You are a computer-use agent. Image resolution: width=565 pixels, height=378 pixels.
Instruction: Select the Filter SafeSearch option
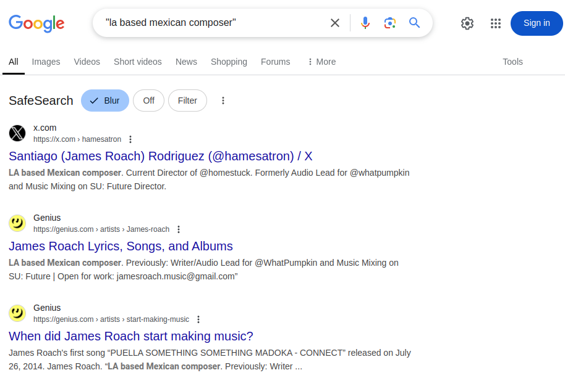tap(187, 101)
